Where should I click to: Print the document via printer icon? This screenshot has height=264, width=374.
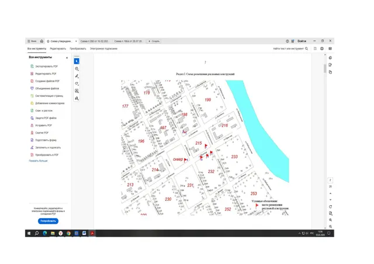click(322, 48)
